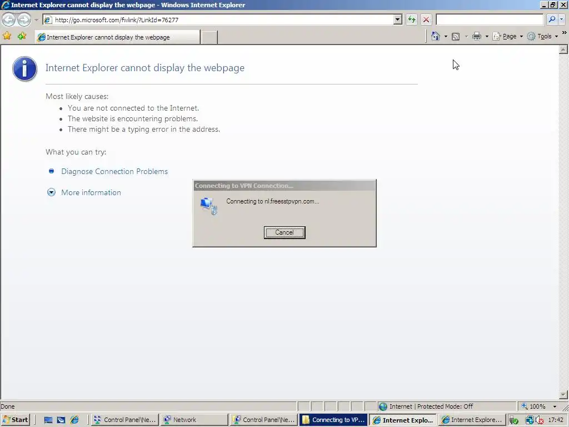Click the RSS Feeds icon

tap(456, 36)
